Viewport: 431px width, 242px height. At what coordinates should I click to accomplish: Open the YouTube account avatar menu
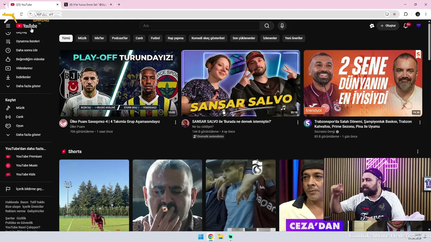419,26
